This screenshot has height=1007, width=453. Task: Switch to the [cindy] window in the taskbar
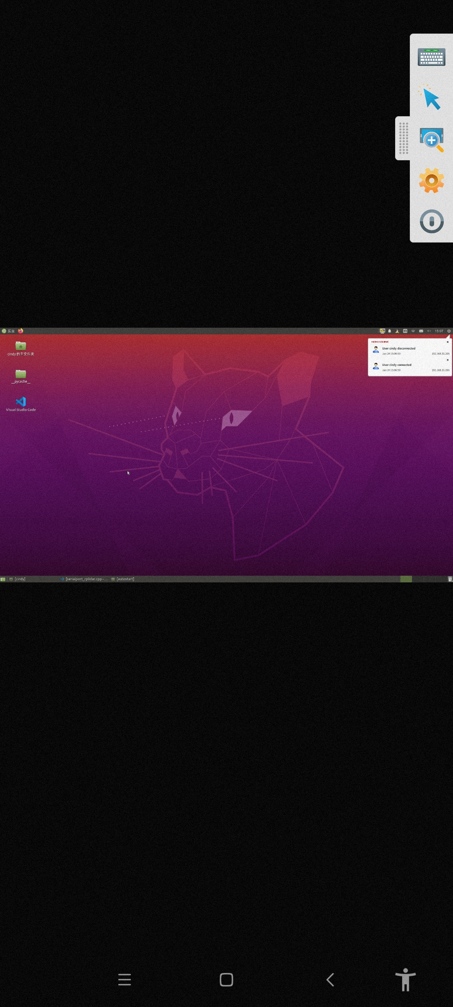pos(17,579)
